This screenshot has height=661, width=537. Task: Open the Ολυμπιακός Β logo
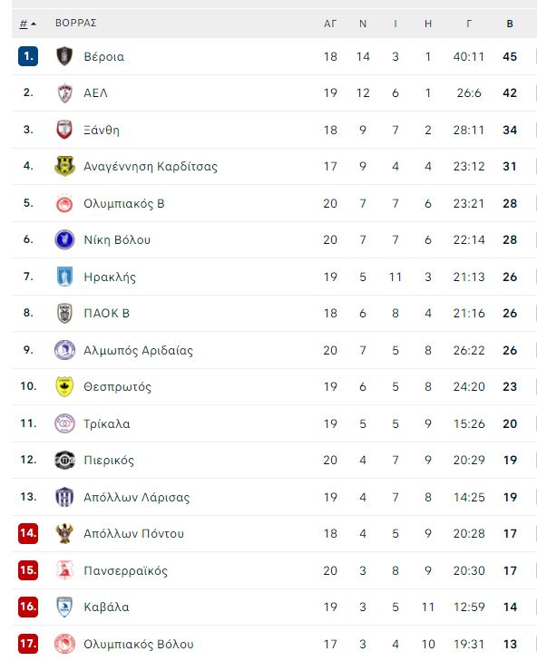pos(64,203)
